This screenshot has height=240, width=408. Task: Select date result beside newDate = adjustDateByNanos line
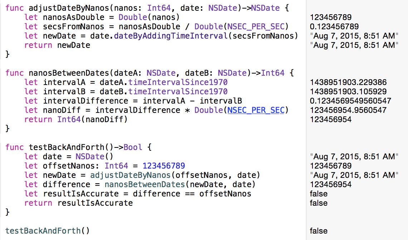pos(354,175)
